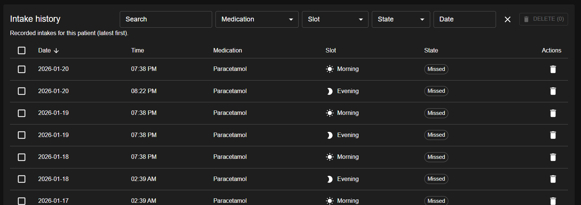Toggle the select-all checkbox in header
581x205 pixels.
22,51
